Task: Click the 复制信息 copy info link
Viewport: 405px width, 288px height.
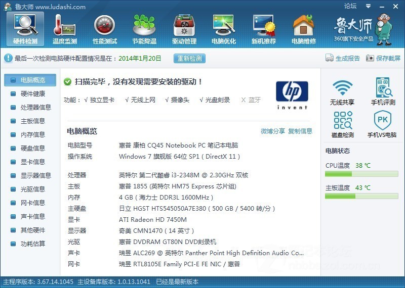Action: pyautogui.click(x=300, y=131)
